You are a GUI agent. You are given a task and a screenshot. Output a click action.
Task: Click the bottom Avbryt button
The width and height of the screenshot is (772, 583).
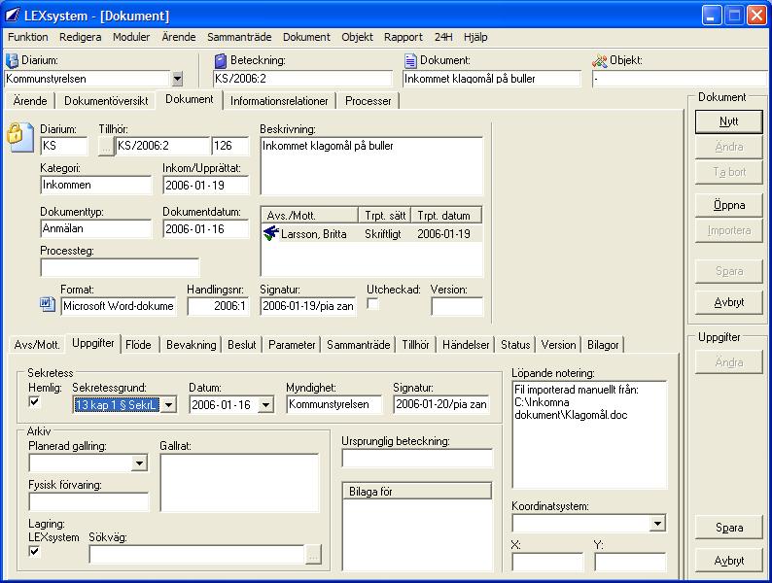728,561
